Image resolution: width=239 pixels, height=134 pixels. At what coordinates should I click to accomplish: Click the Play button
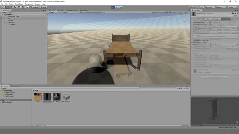(113, 7)
